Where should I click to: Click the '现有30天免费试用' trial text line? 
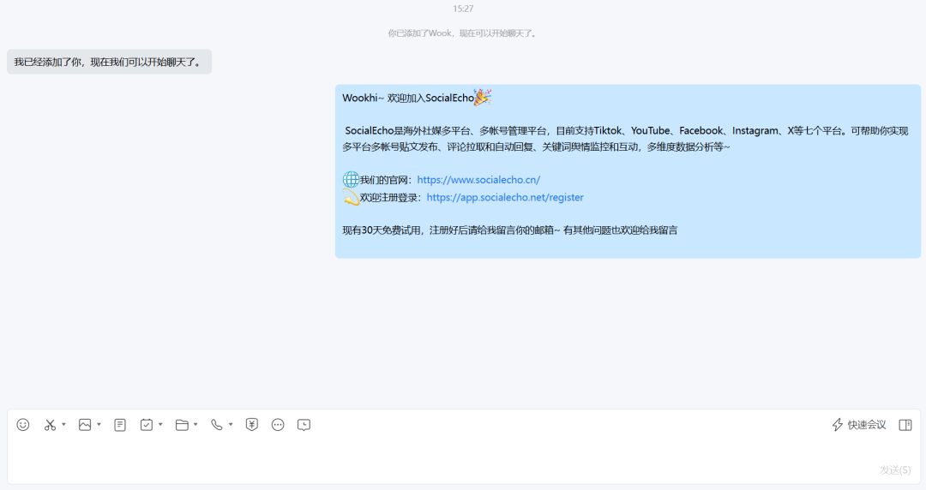click(509, 230)
